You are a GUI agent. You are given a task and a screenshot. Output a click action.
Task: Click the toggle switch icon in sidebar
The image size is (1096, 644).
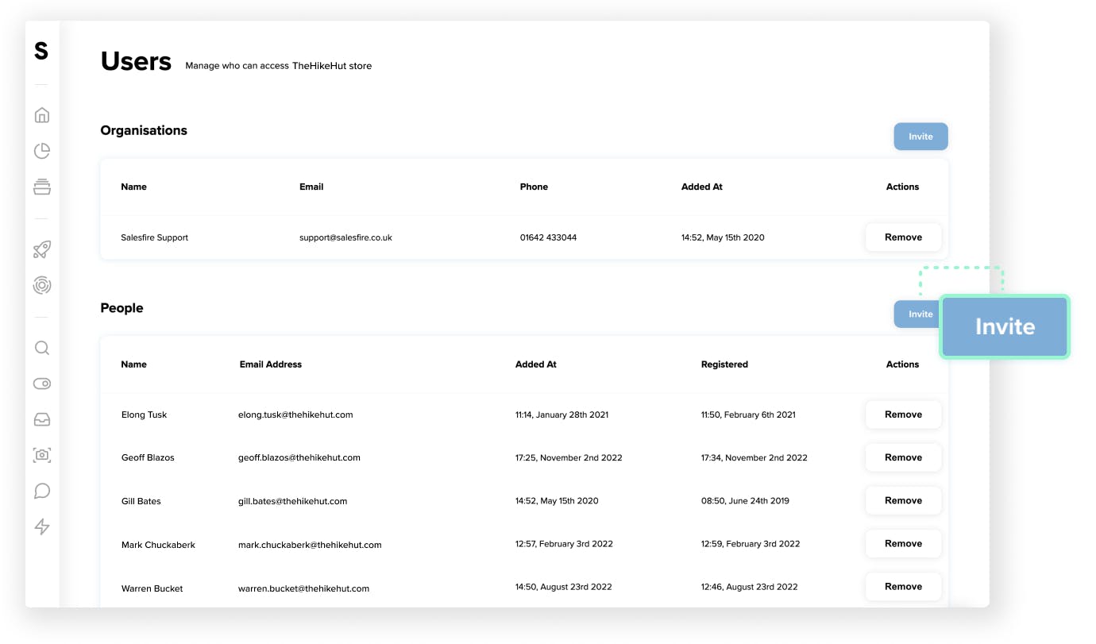pyautogui.click(x=41, y=383)
